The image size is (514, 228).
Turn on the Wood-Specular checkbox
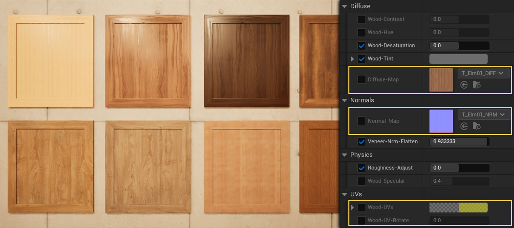pos(362,181)
